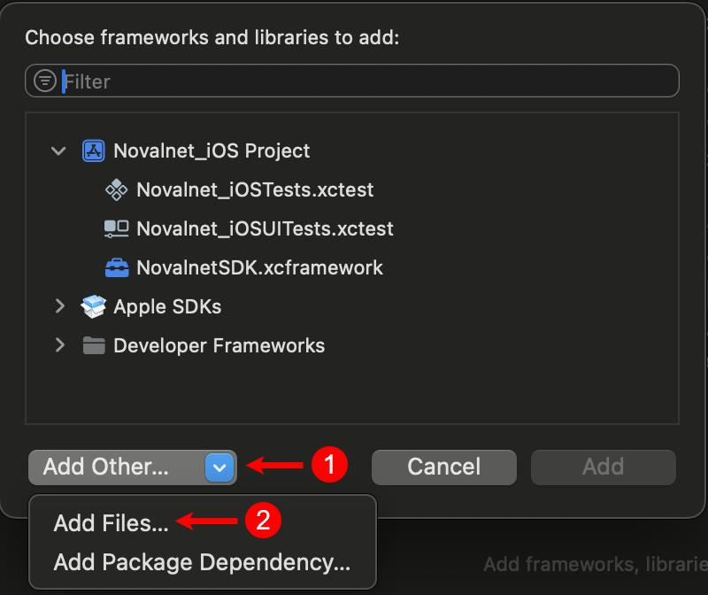
Task: Open the blue Add Other dropdown arrow
Action: [219, 467]
